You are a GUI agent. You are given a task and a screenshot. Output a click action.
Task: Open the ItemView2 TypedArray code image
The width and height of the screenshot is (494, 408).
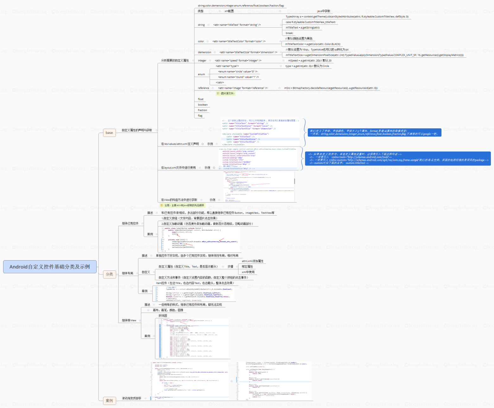(195, 294)
